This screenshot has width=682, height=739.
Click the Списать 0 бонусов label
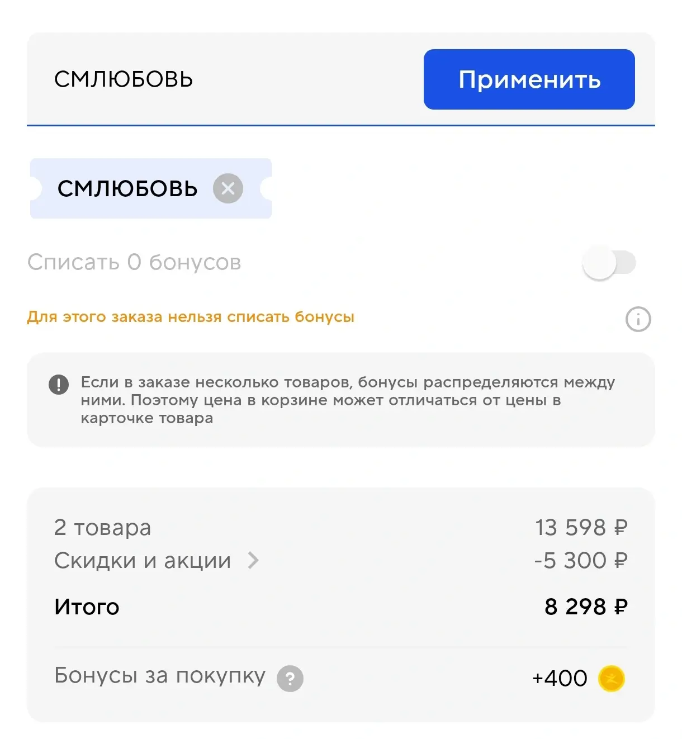pyautogui.click(x=134, y=262)
